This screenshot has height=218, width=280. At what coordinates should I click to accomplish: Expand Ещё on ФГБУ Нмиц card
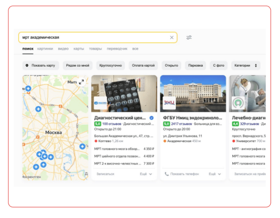(x=215, y=174)
